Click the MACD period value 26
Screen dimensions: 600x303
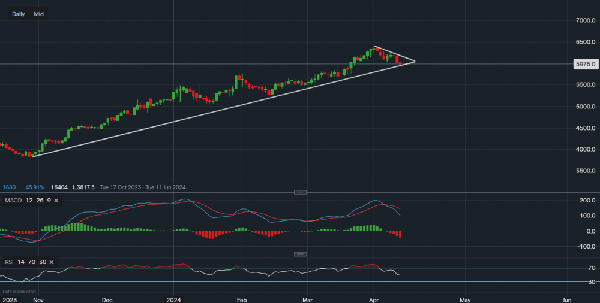(x=38, y=200)
